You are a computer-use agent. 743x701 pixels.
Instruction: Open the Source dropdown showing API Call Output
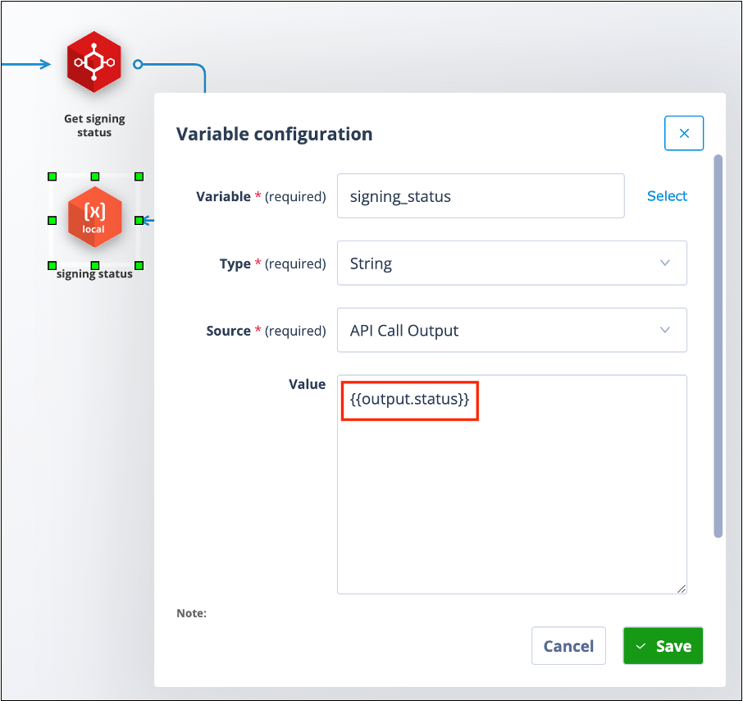[512, 330]
